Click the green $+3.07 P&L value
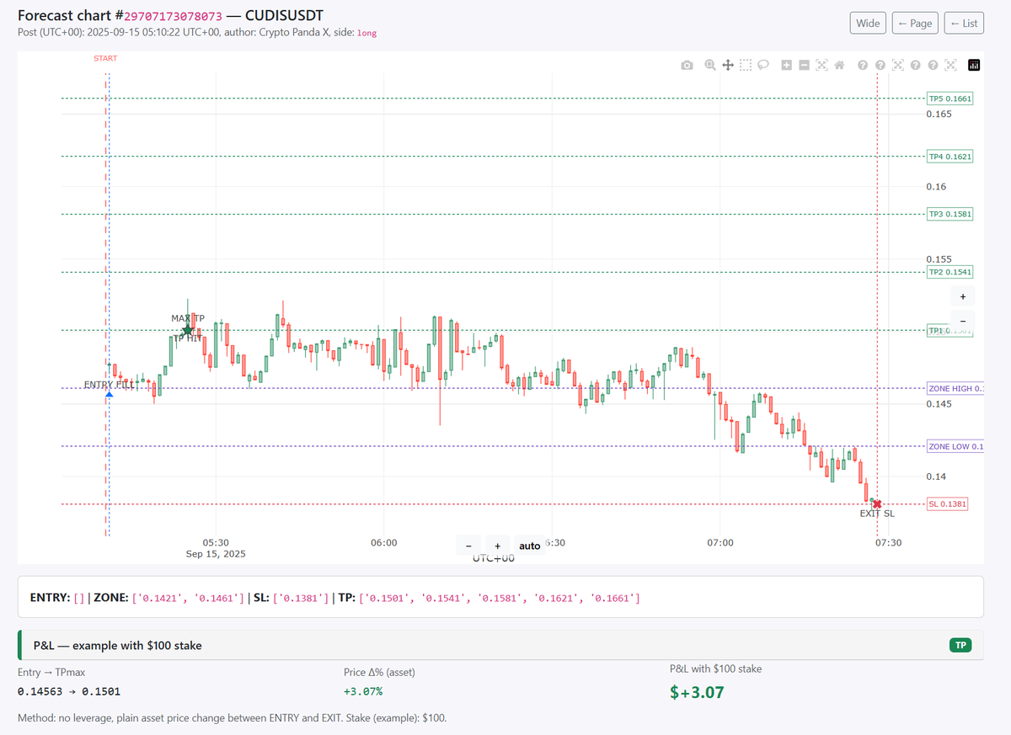 click(x=697, y=692)
